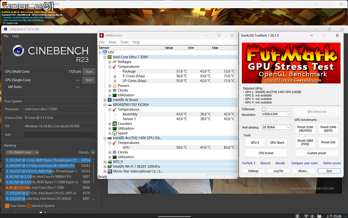Expand the Powers node under the CPU
The height and width of the screenshot is (218, 348).
coord(110,86)
